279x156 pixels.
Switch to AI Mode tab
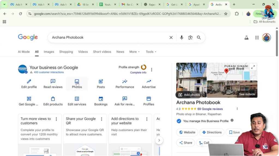click(24, 52)
